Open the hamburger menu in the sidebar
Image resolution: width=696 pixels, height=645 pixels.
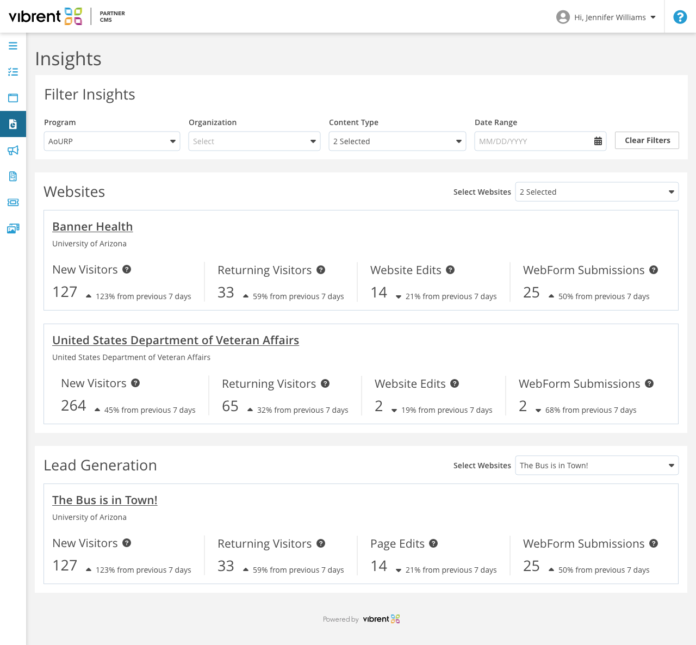tap(13, 46)
